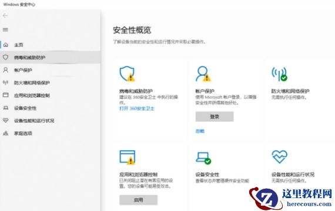Viewport: 335px width, 211px height.
Task: Click the 病毒和威胁防护 card title
Action: 136,91
